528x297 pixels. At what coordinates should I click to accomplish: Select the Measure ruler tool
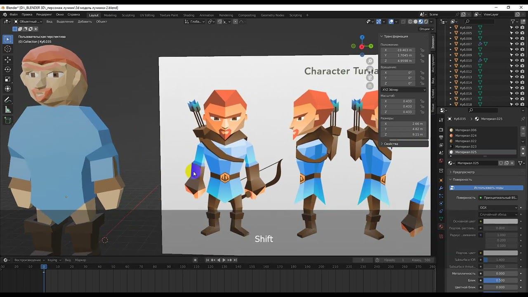7,110
